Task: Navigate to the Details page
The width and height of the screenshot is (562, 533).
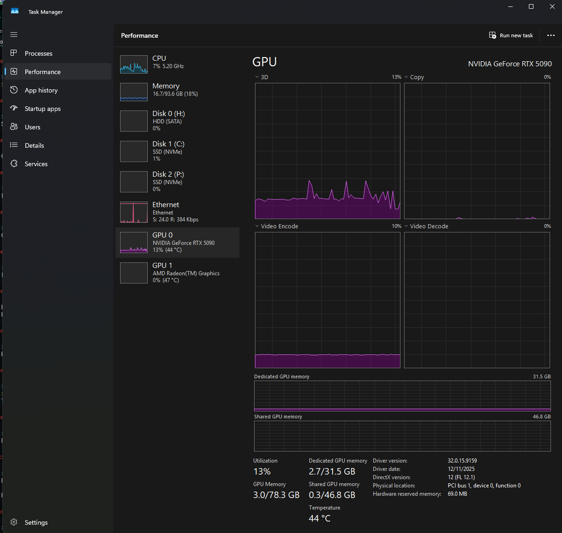Action: pos(58,145)
